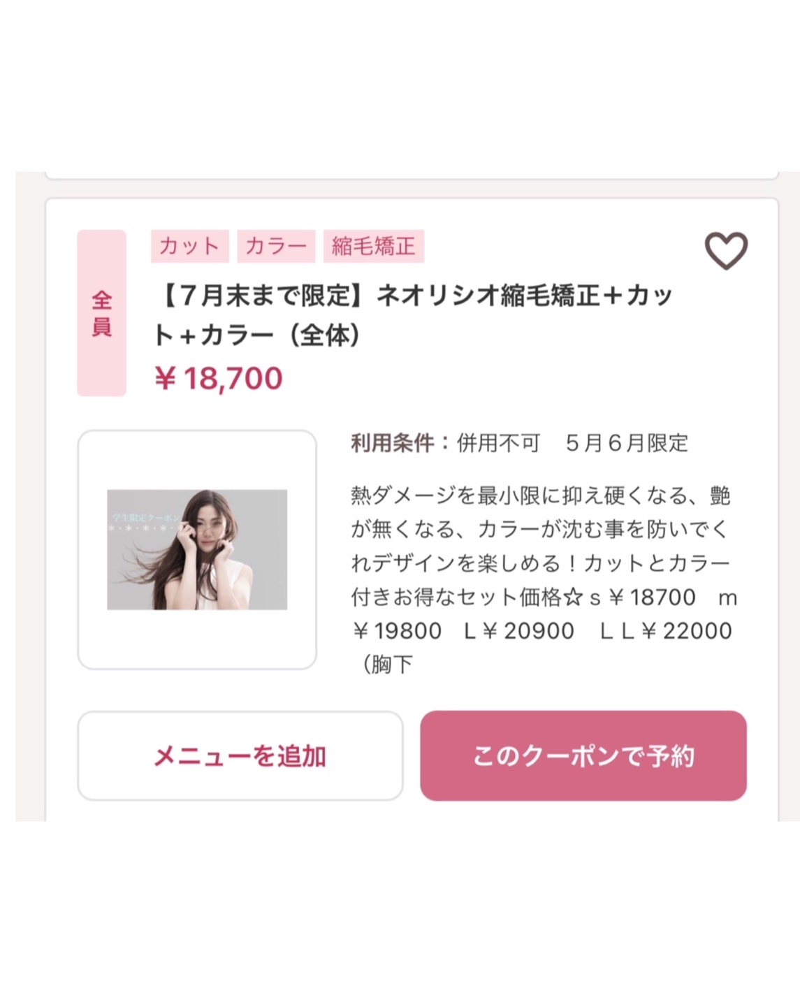This screenshot has width=800, height=1000.
Task: Click the 利用条件 label
Action: [x=392, y=443]
